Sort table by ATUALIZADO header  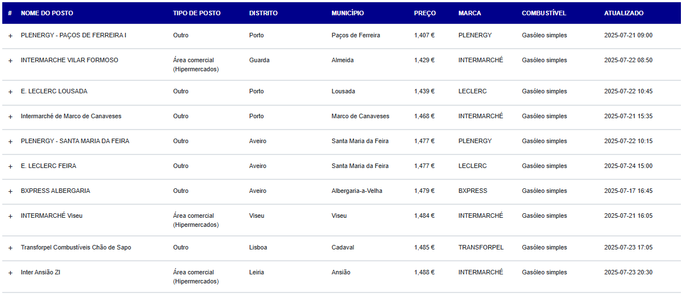pos(624,13)
